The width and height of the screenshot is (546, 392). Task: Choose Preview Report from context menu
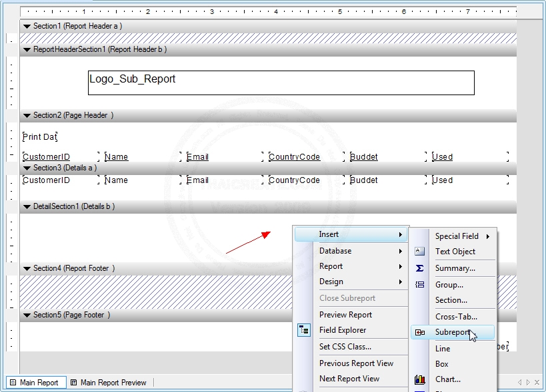tap(345, 315)
